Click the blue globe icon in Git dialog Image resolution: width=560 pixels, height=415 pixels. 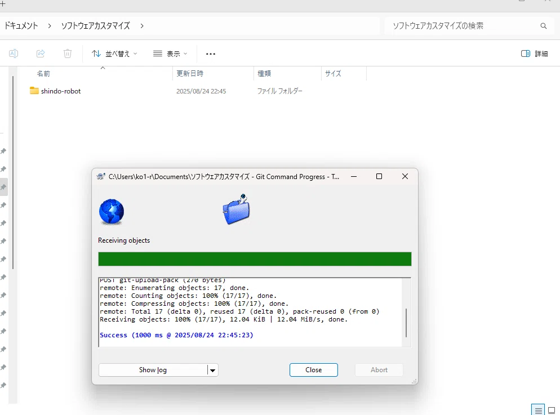tap(112, 212)
